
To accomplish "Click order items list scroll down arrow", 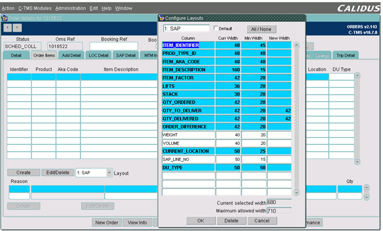I will point(357,162).
